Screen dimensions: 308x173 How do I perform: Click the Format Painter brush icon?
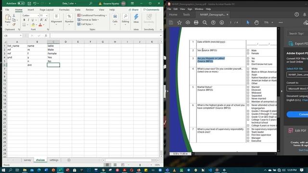[14, 25]
